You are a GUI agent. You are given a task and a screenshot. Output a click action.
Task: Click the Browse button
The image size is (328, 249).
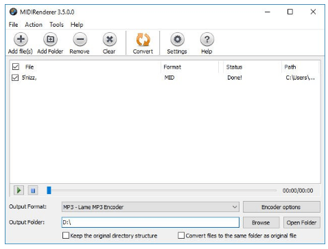click(261, 222)
